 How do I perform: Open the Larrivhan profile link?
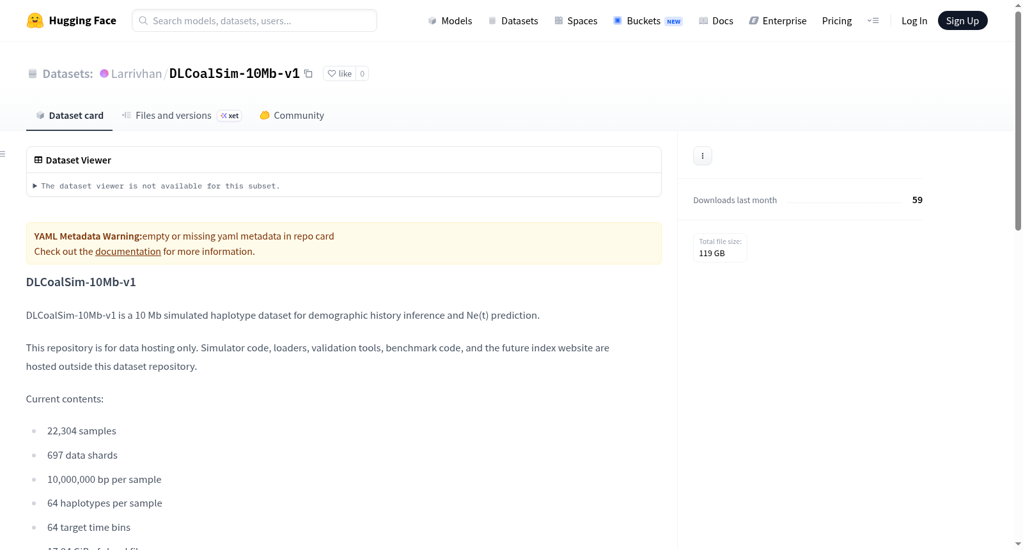pyautogui.click(x=137, y=73)
